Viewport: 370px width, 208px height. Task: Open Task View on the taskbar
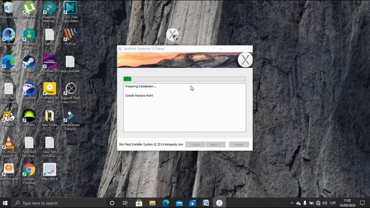point(125,203)
